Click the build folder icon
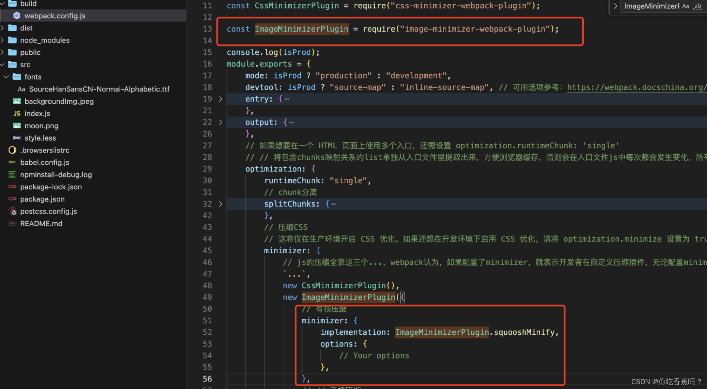This screenshot has height=389, width=707. pyautogui.click(x=12, y=3)
